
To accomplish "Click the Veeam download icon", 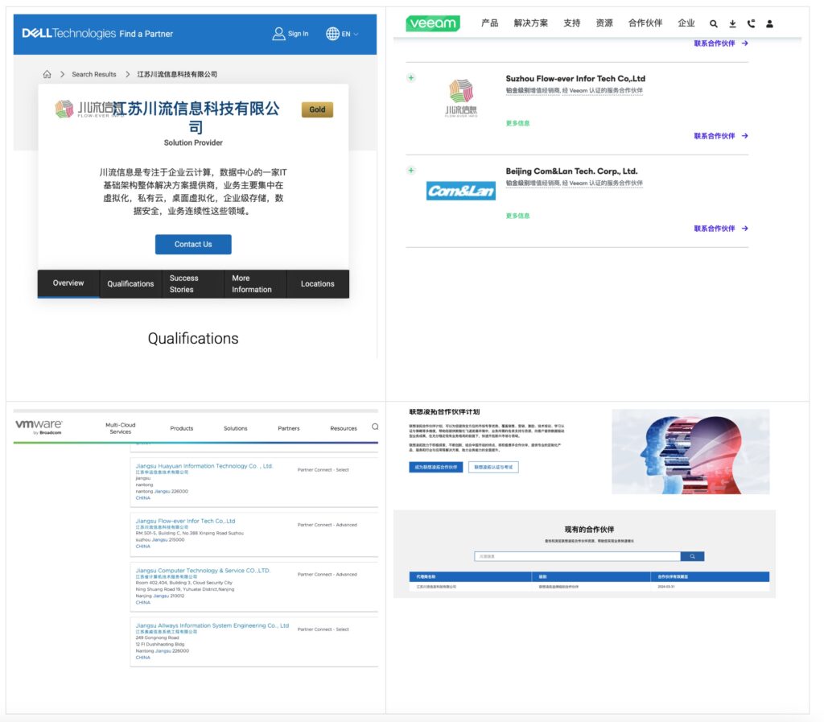I will [x=732, y=23].
